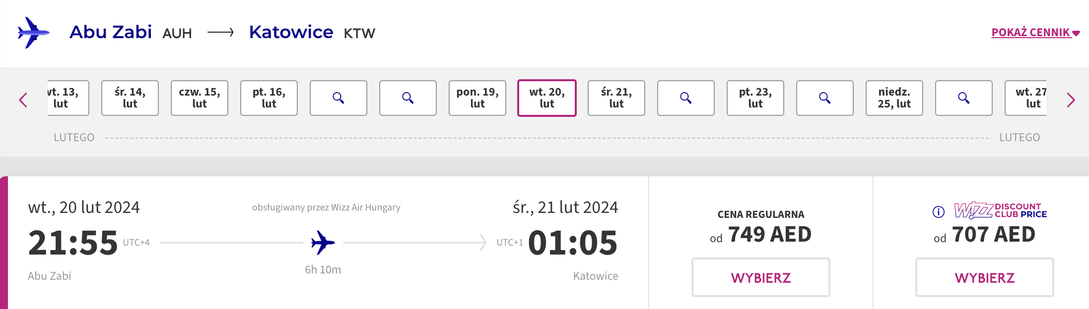Search flights on date just before pon. 19
The width and height of the screenshot is (1089, 309).
click(408, 98)
